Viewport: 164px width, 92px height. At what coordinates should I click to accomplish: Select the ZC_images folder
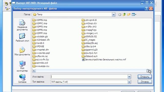88,40
